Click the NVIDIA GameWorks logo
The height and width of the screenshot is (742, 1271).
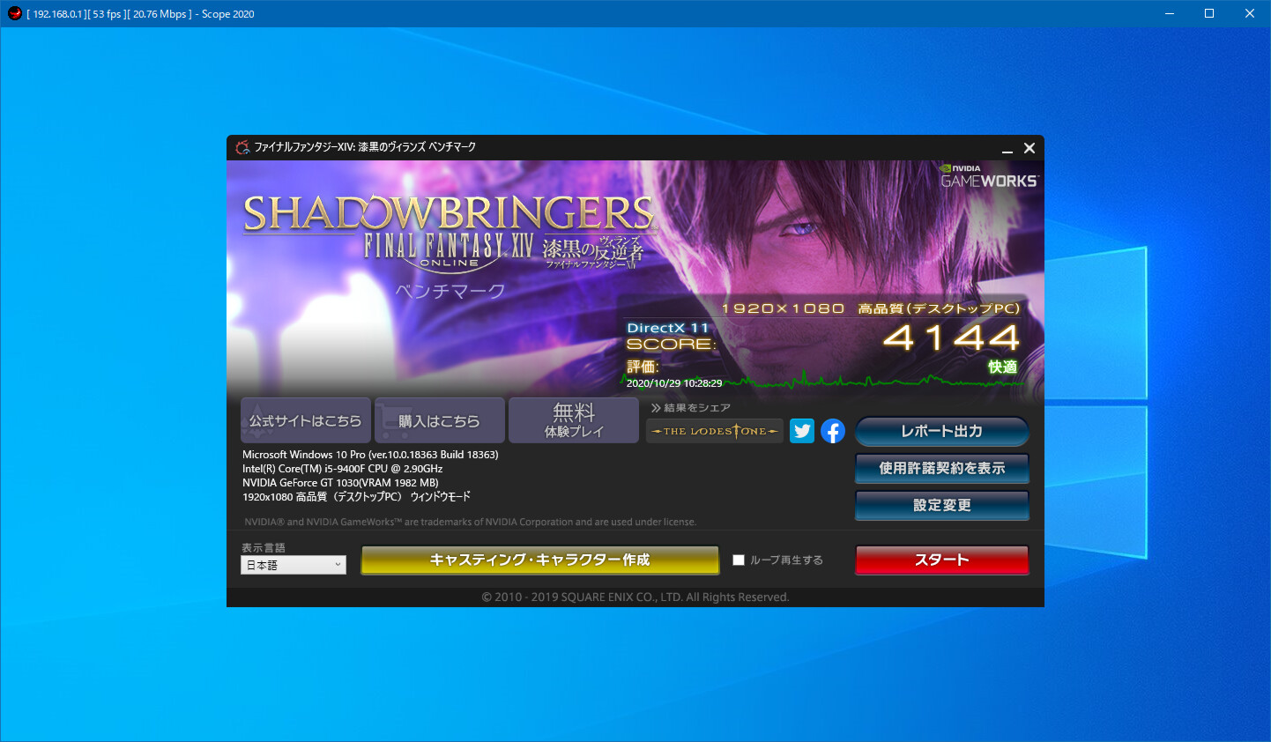click(x=989, y=175)
